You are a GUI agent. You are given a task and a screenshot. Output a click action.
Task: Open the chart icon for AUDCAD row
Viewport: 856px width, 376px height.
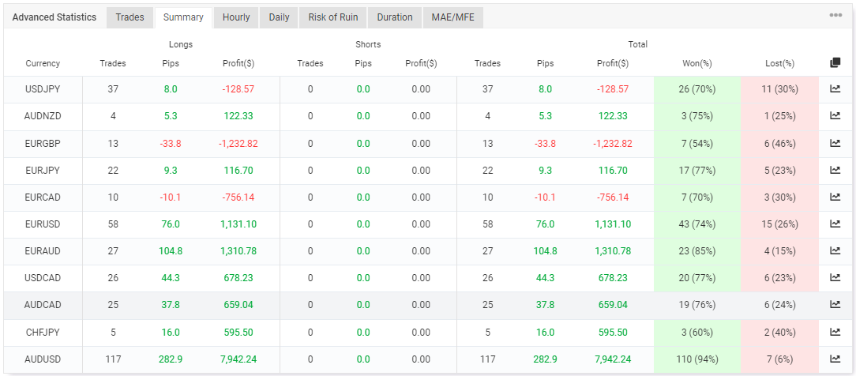tap(835, 304)
